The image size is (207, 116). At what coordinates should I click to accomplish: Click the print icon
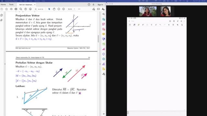(16, 9)
